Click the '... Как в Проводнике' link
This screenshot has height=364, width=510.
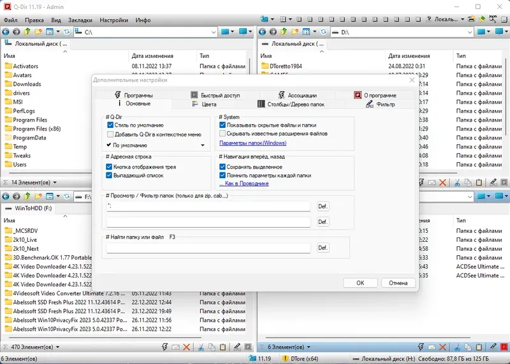pyautogui.click(x=244, y=183)
